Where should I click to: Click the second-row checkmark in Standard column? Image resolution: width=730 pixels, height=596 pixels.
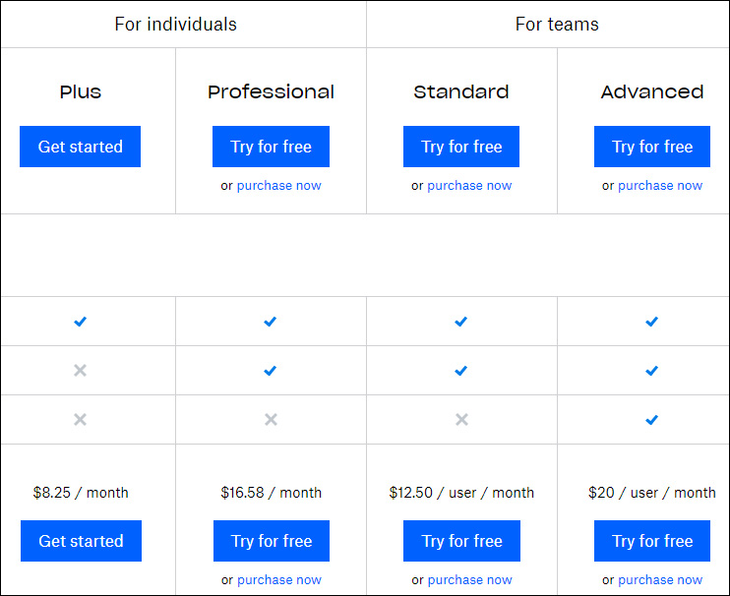click(x=460, y=371)
